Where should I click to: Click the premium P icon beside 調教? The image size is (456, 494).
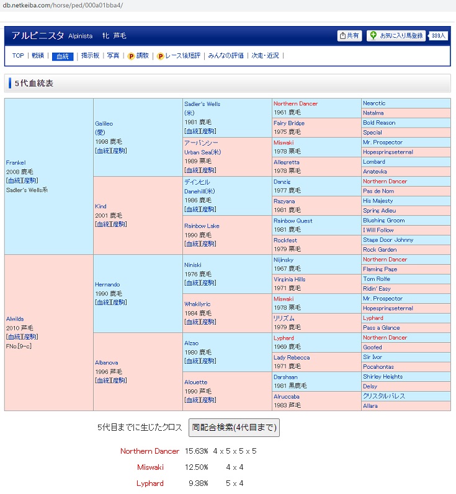[x=131, y=56]
